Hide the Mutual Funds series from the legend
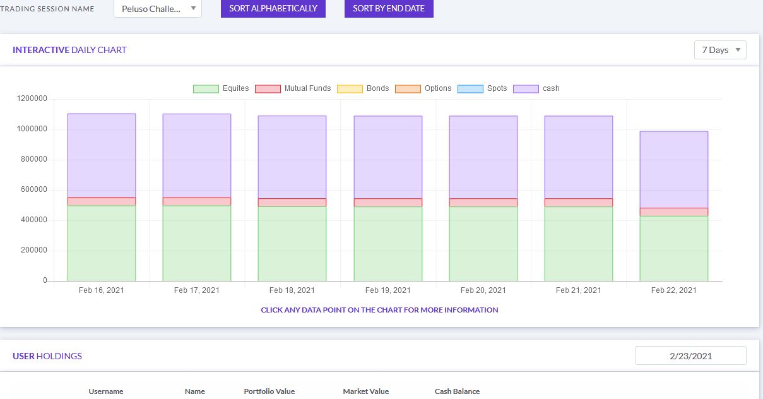 coord(267,88)
